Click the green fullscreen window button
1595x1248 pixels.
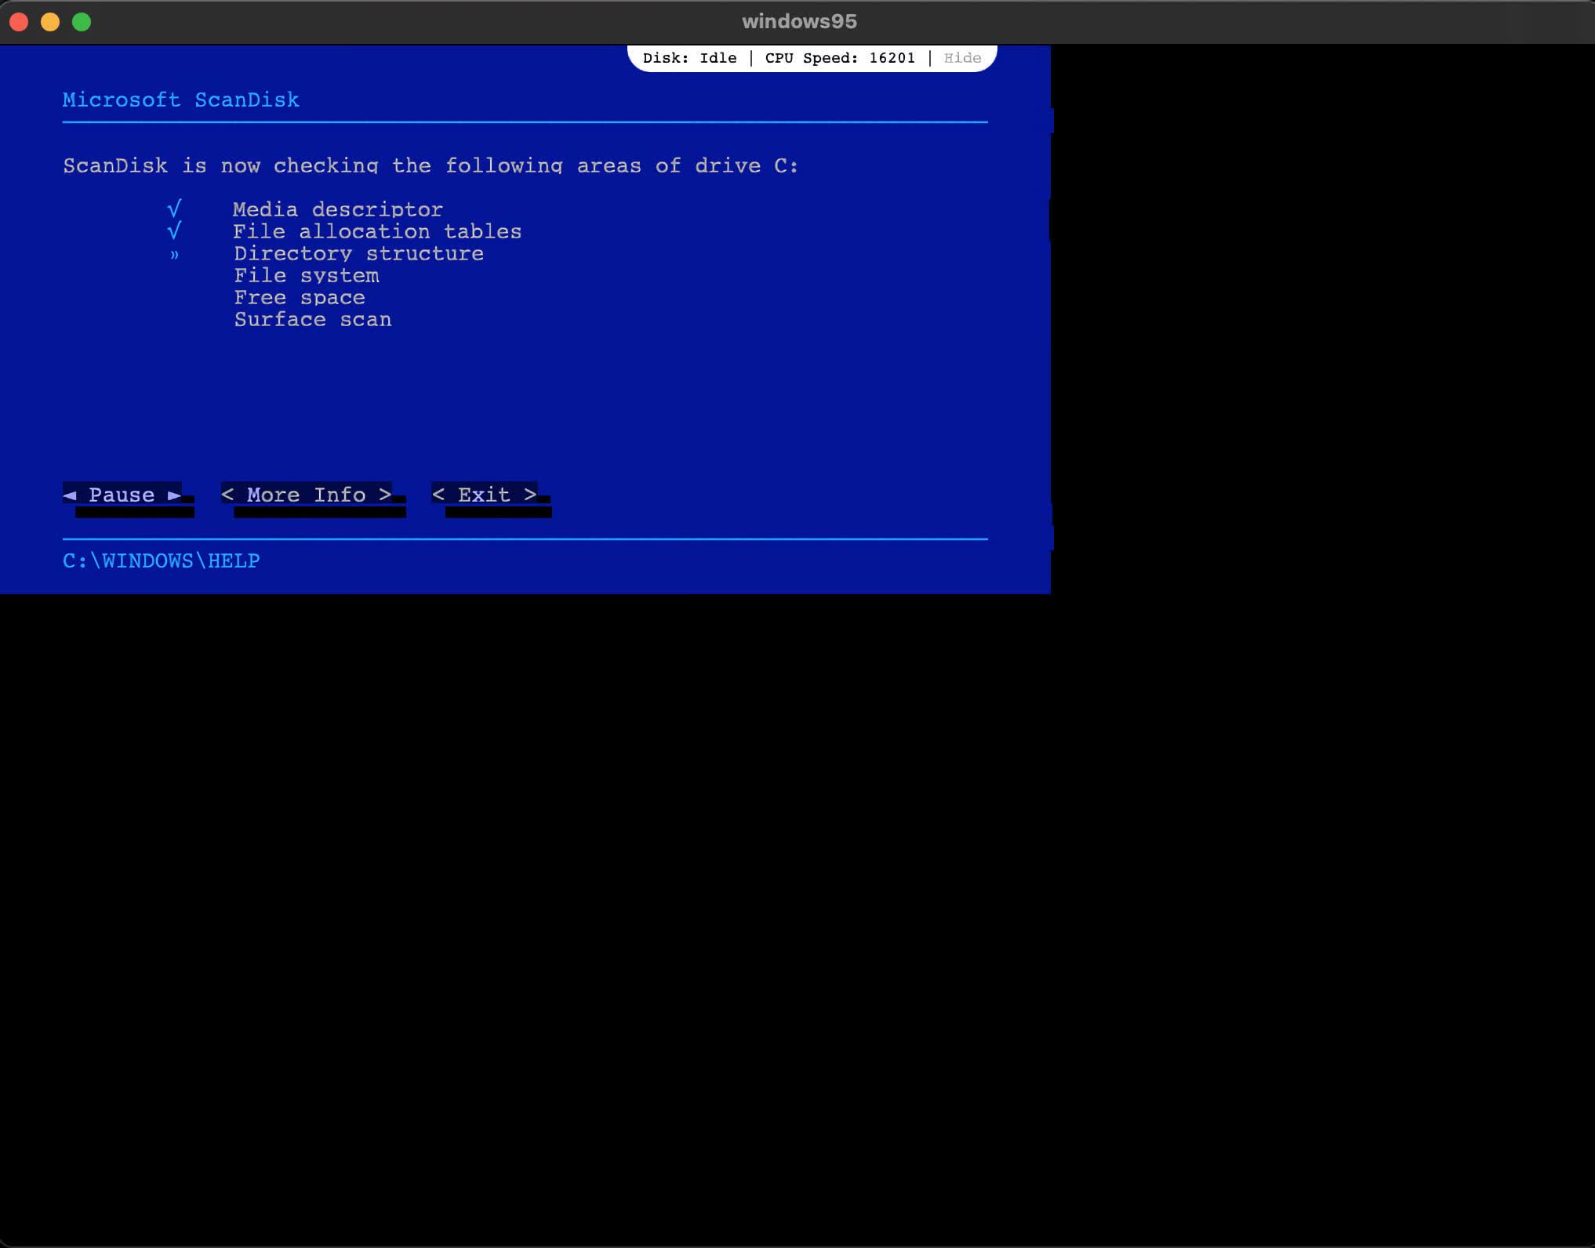[x=82, y=22]
